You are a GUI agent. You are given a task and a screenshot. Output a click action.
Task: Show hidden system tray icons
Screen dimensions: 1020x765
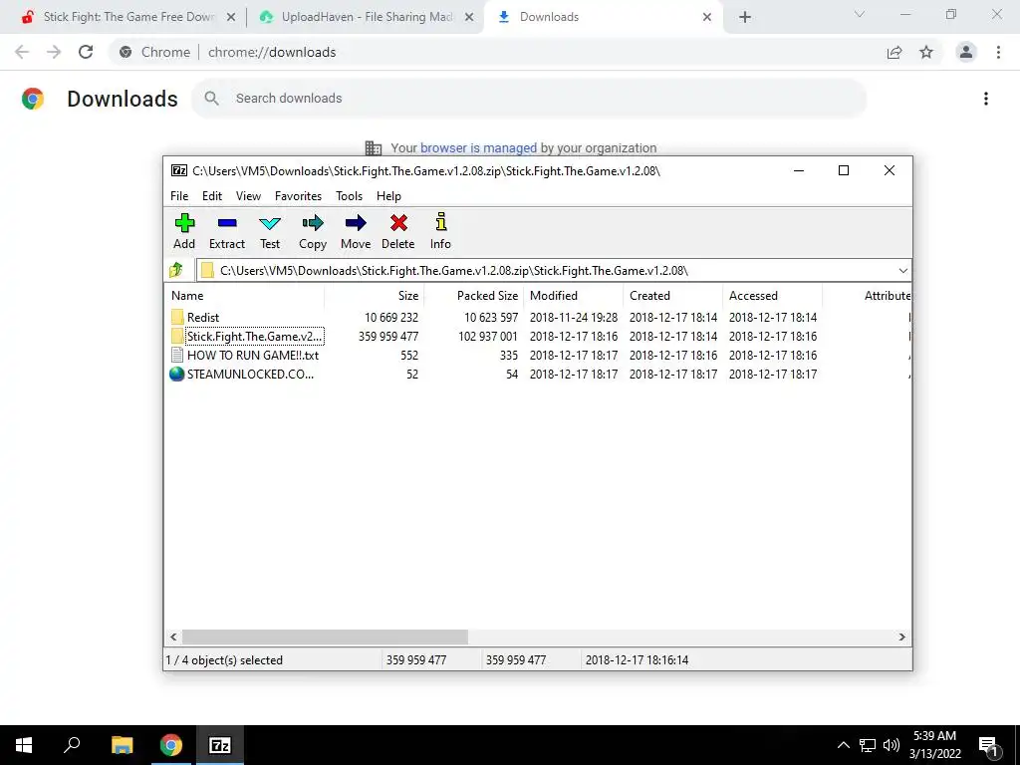point(843,745)
